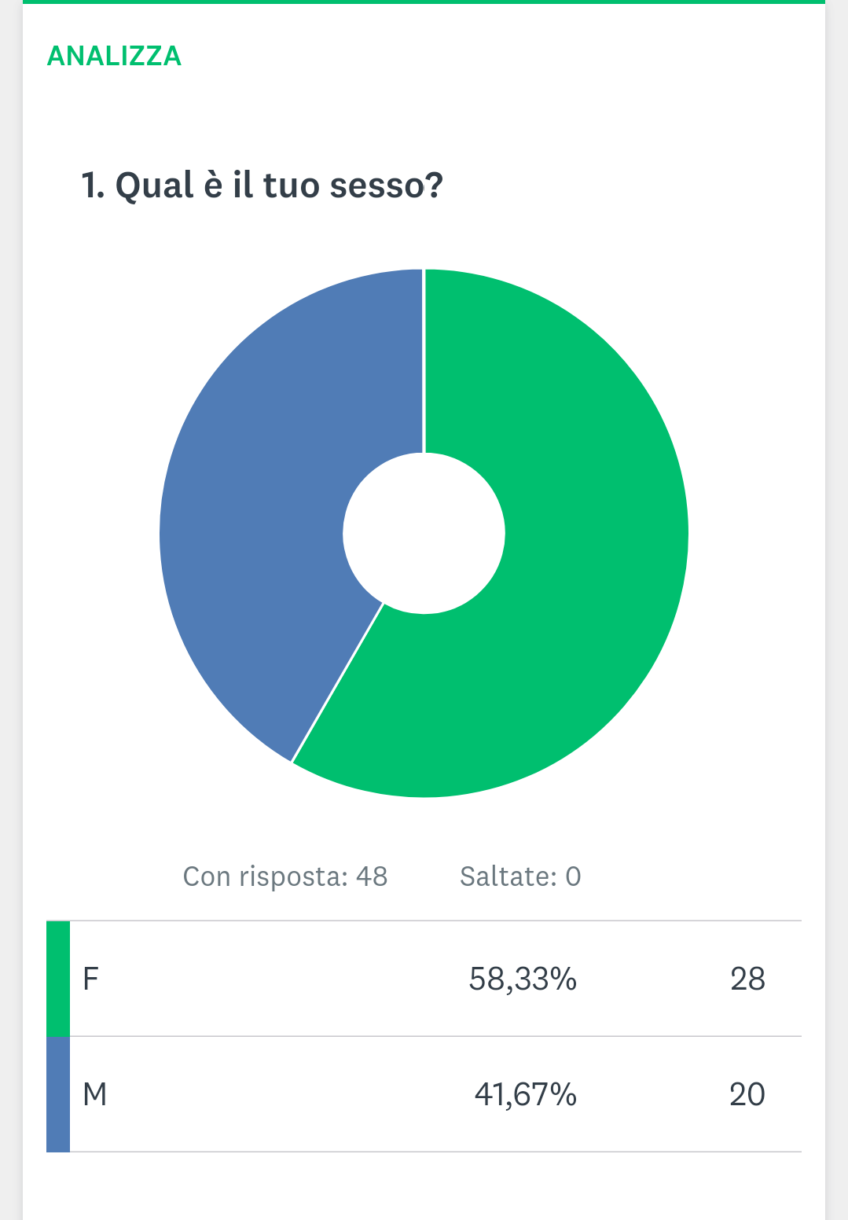The image size is (848, 1220).
Task: Select the M answer row label
Action: coord(95,1094)
